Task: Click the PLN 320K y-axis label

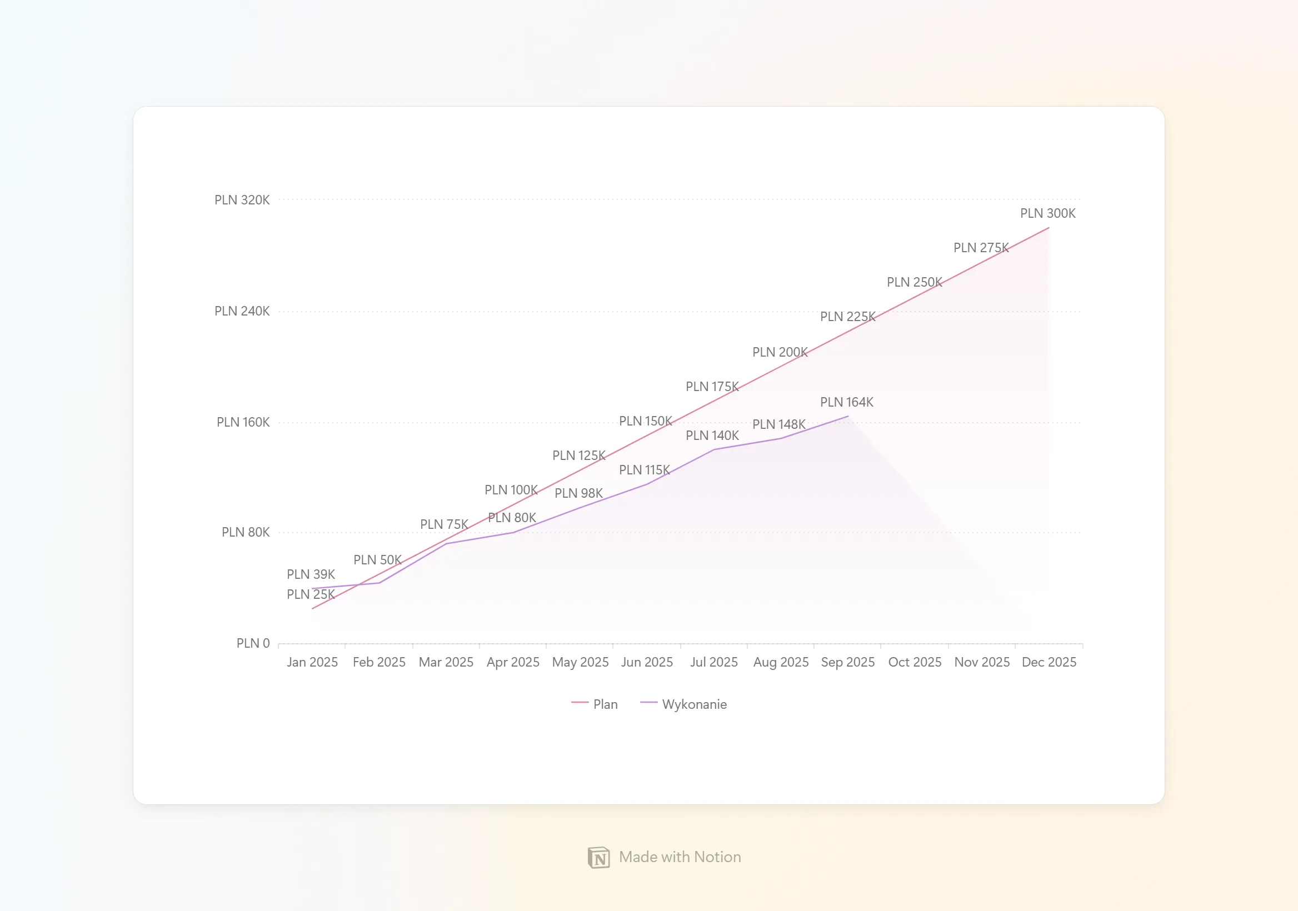Action: coord(242,200)
